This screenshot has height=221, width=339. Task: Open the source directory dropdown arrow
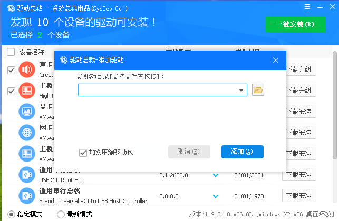point(241,90)
